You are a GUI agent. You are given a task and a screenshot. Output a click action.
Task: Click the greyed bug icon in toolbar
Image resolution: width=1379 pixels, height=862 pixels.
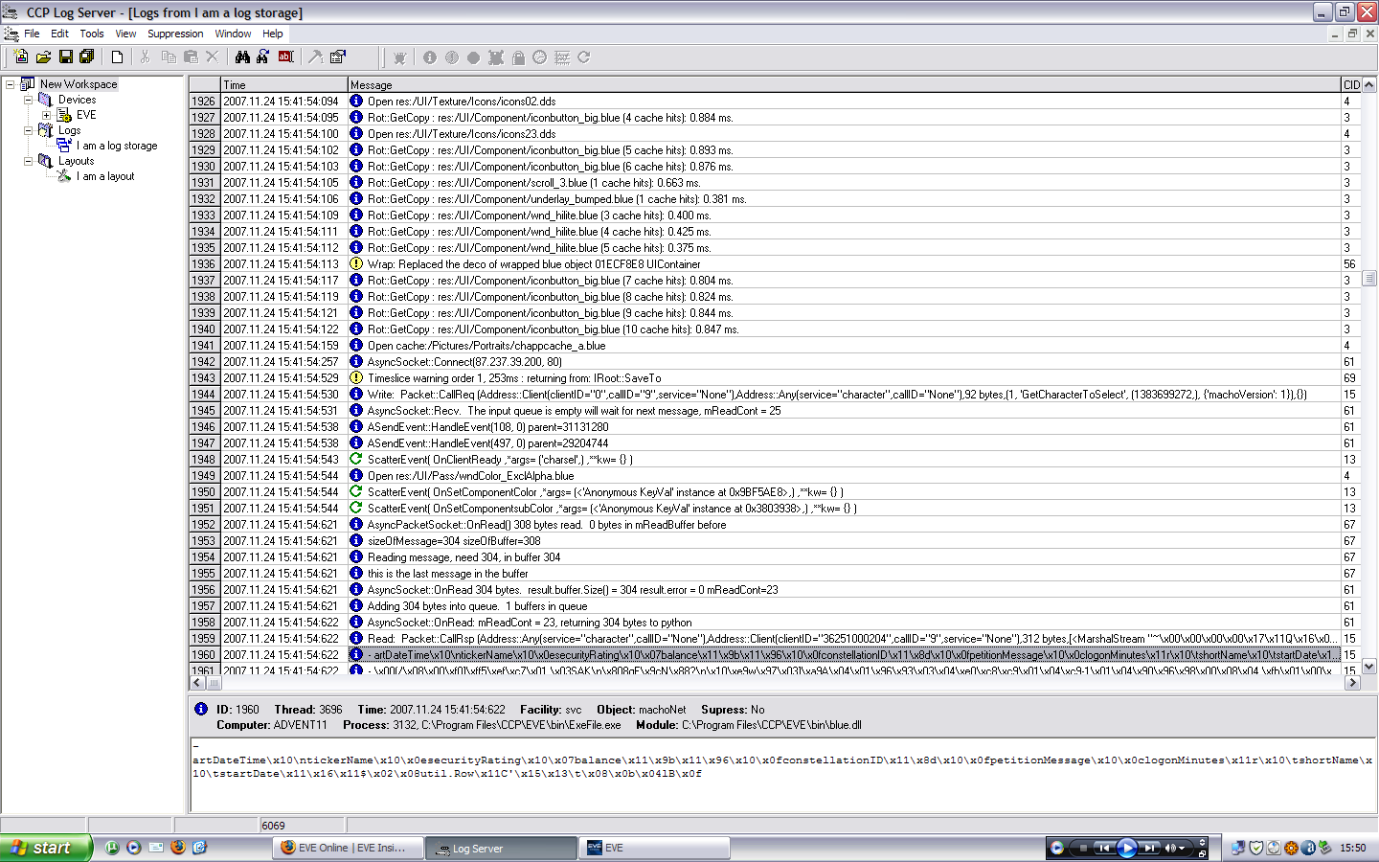pos(399,57)
